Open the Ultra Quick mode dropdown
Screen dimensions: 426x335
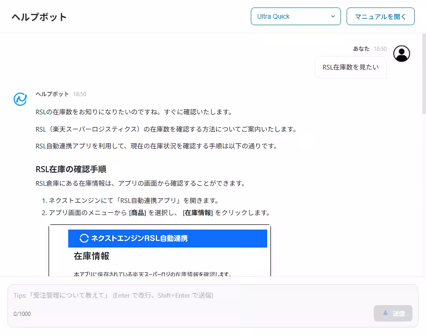pos(296,16)
